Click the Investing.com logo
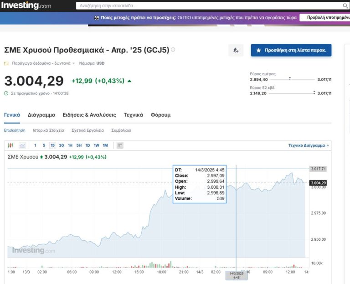The width and height of the screenshot is (350, 284). coord(26,6)
